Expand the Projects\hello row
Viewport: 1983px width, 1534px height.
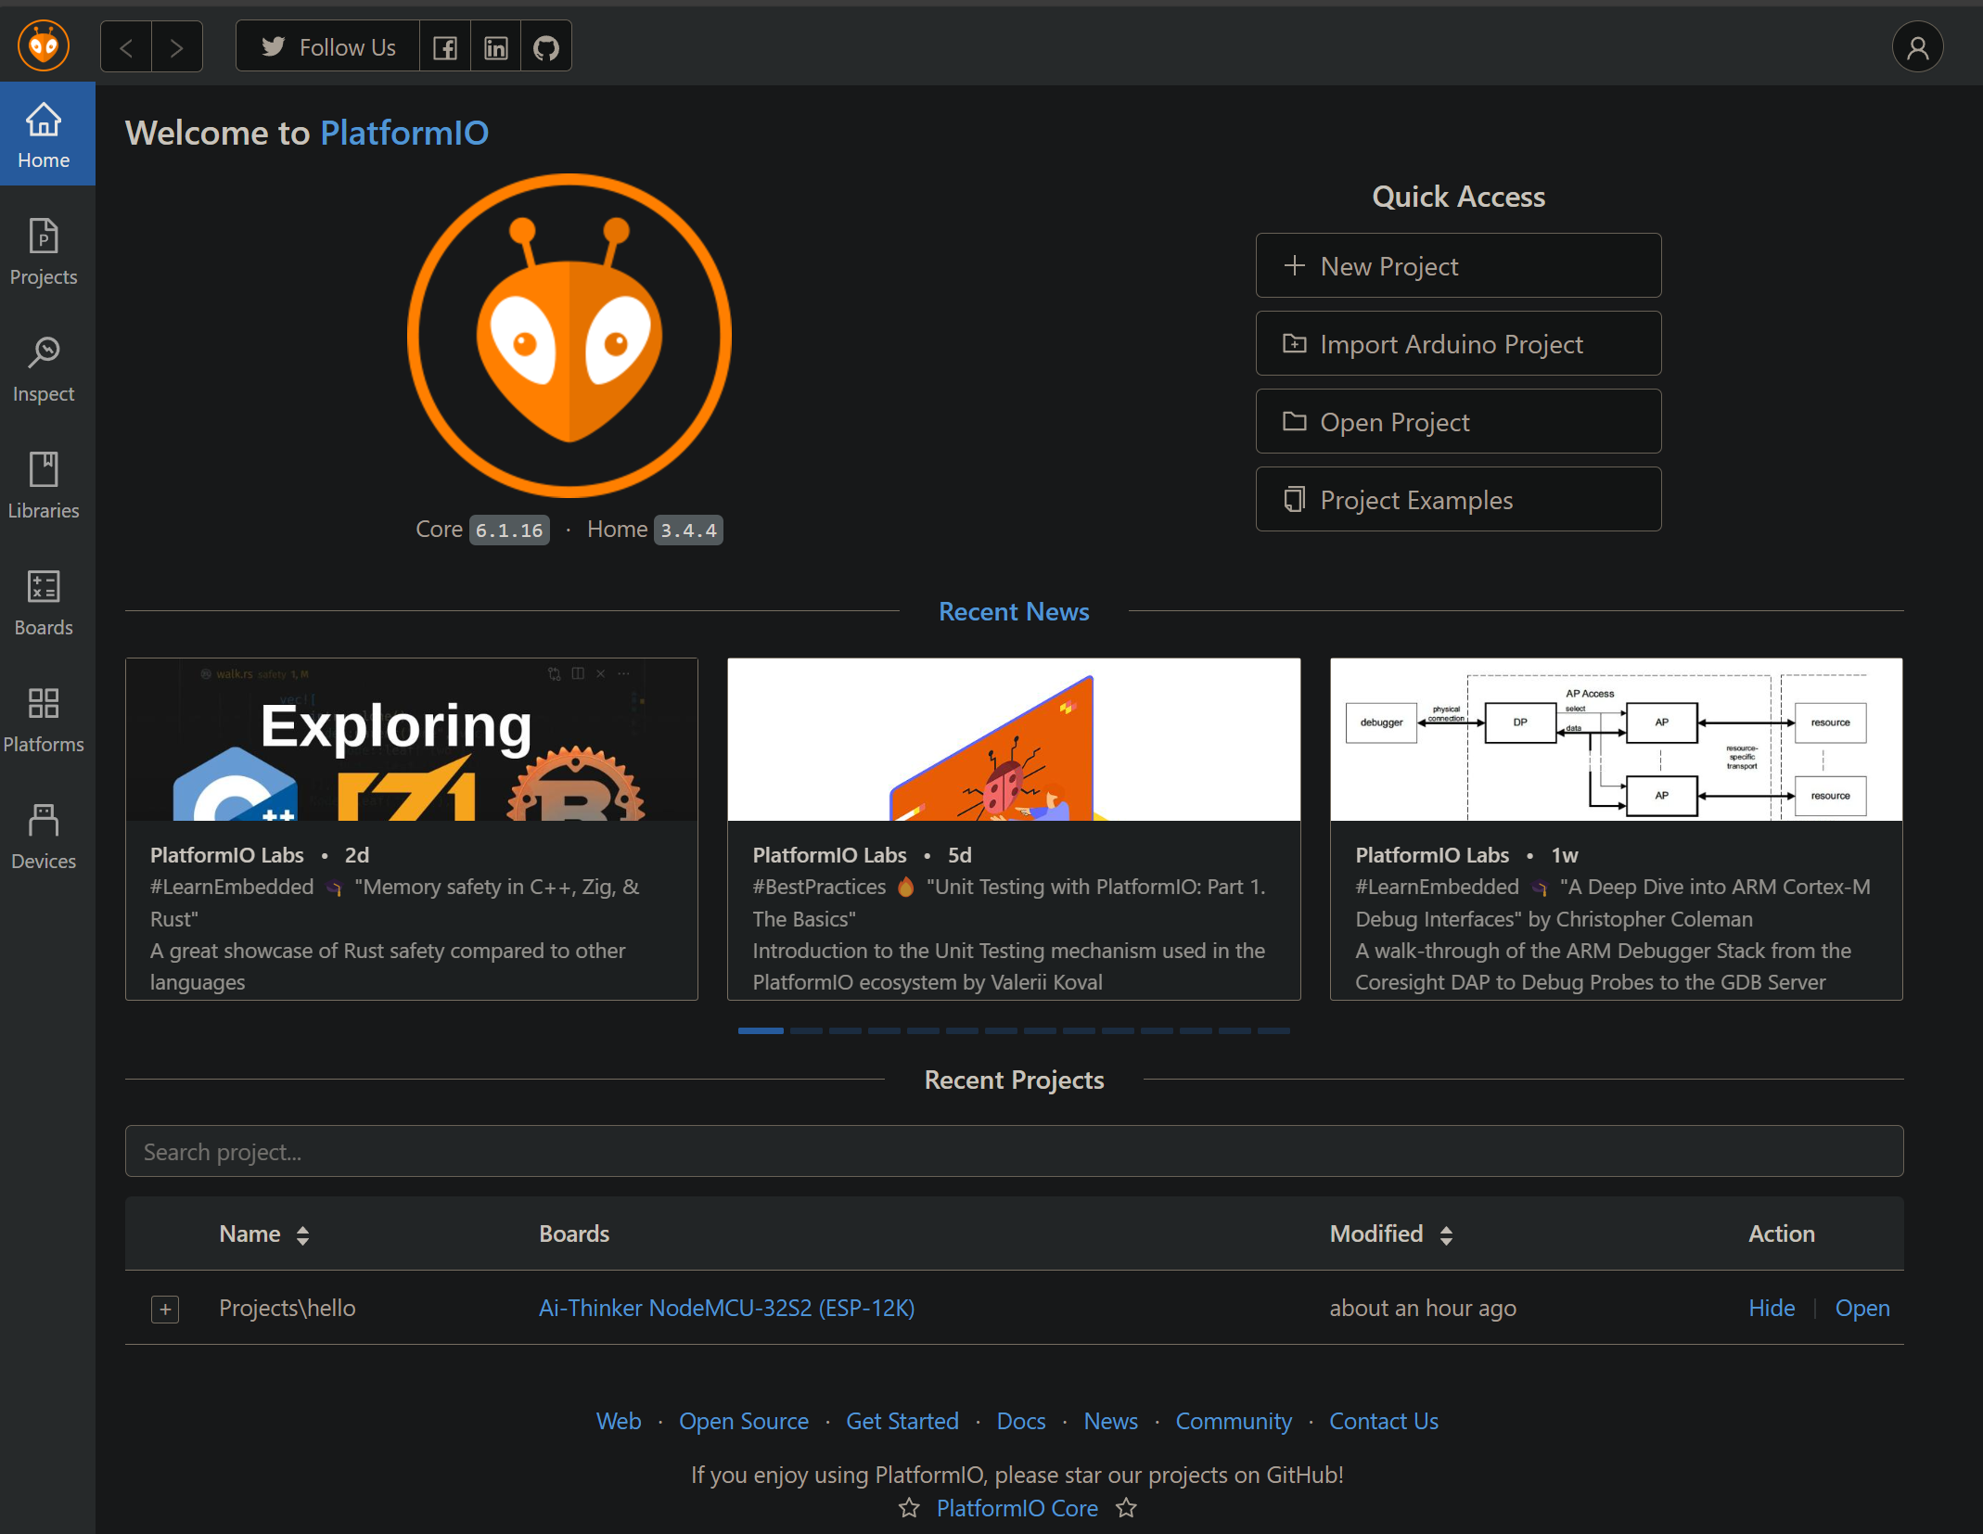165,1309
